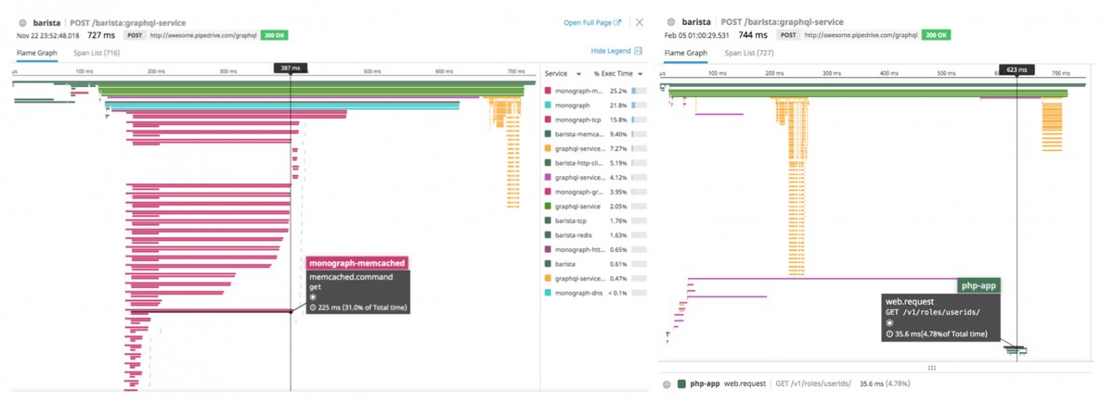Click the target icon in memcached.command tooltip
Viewport: 1114px width, 402px height.
click(313, 296)
